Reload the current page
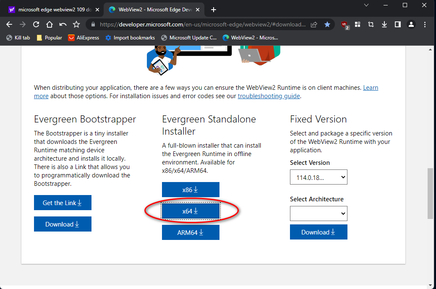Image resolution: width=436 pixels, height=289 pixels. click(36, 24)
